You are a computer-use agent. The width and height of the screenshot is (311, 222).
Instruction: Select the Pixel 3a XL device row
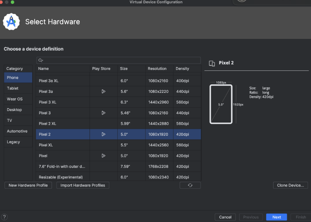tap(118, 80)
